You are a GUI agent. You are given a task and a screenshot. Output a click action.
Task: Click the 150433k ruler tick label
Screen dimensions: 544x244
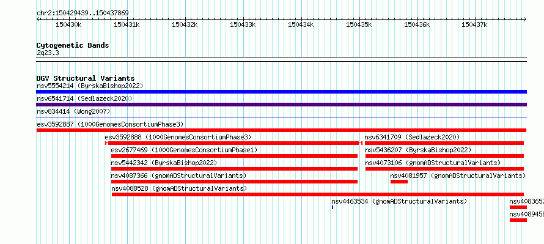pos(243,24)
